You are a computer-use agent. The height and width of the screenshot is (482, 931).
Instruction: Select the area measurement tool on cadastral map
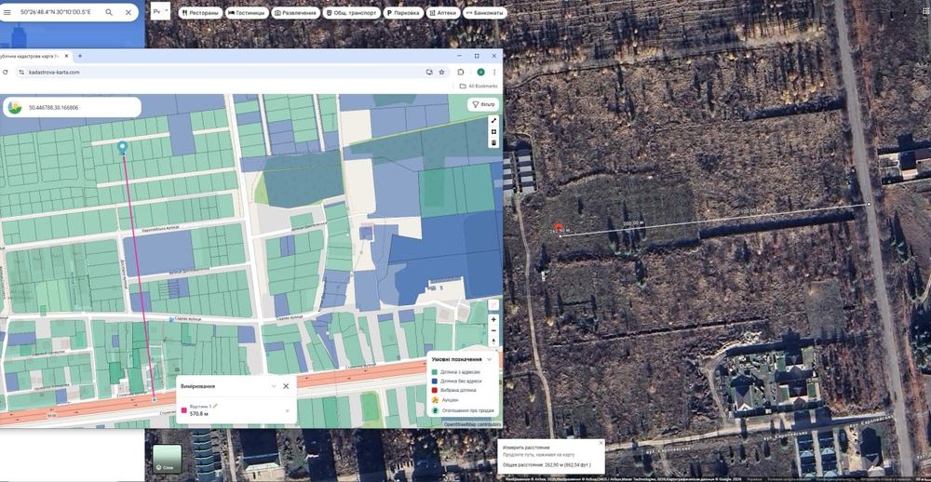pyautogui.click(x=492, y=131)
